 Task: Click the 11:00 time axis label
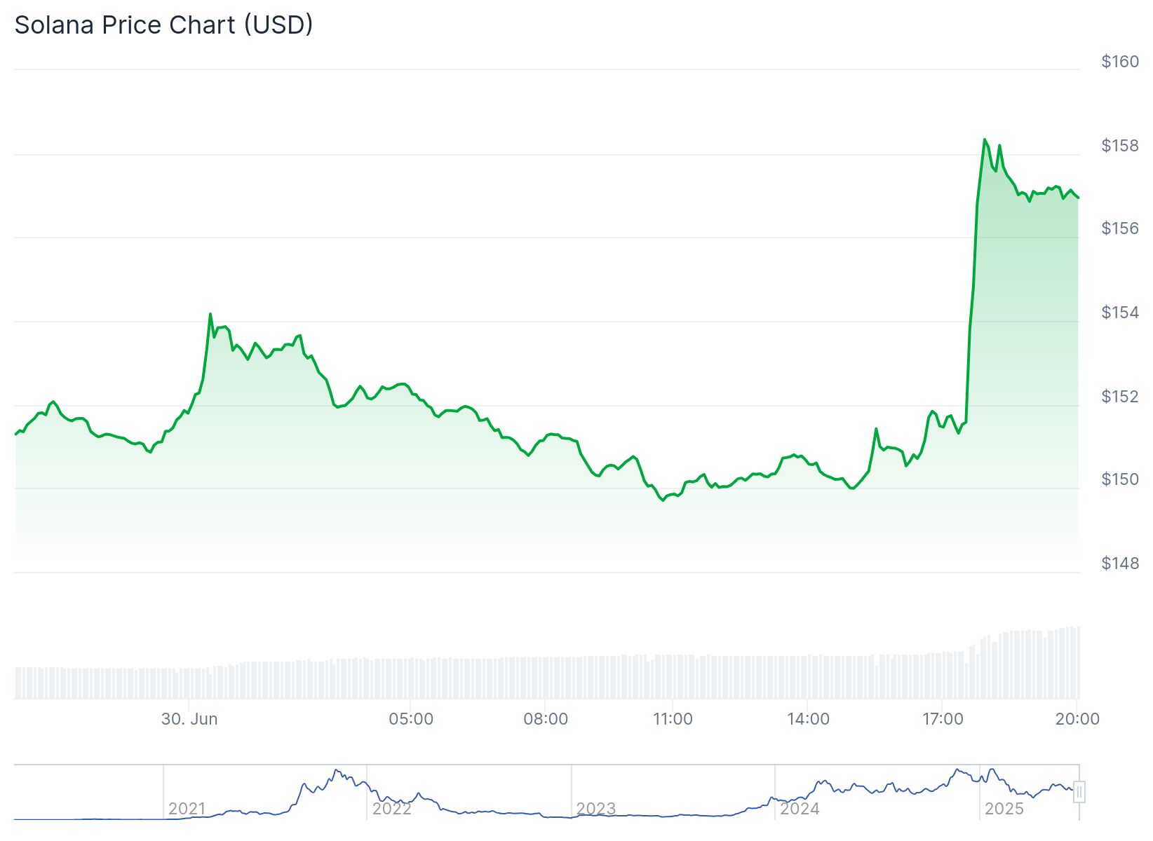[673, 719]
